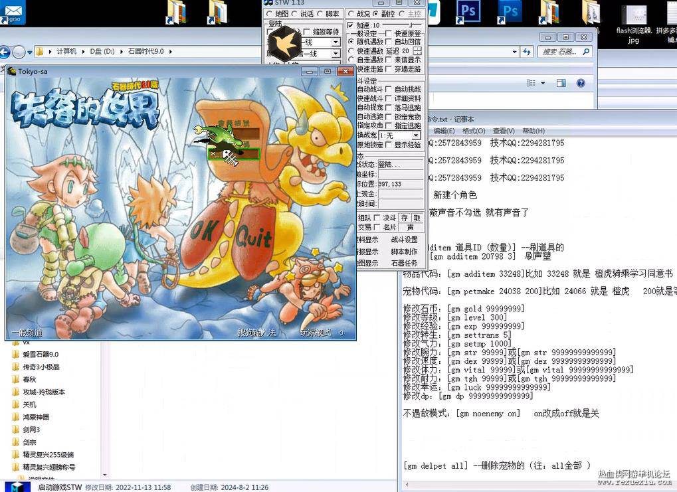This screenshot has width=677, height=492.
Task: Open the 编辑(E) menu in Notepad
Action: coord(444,131)
